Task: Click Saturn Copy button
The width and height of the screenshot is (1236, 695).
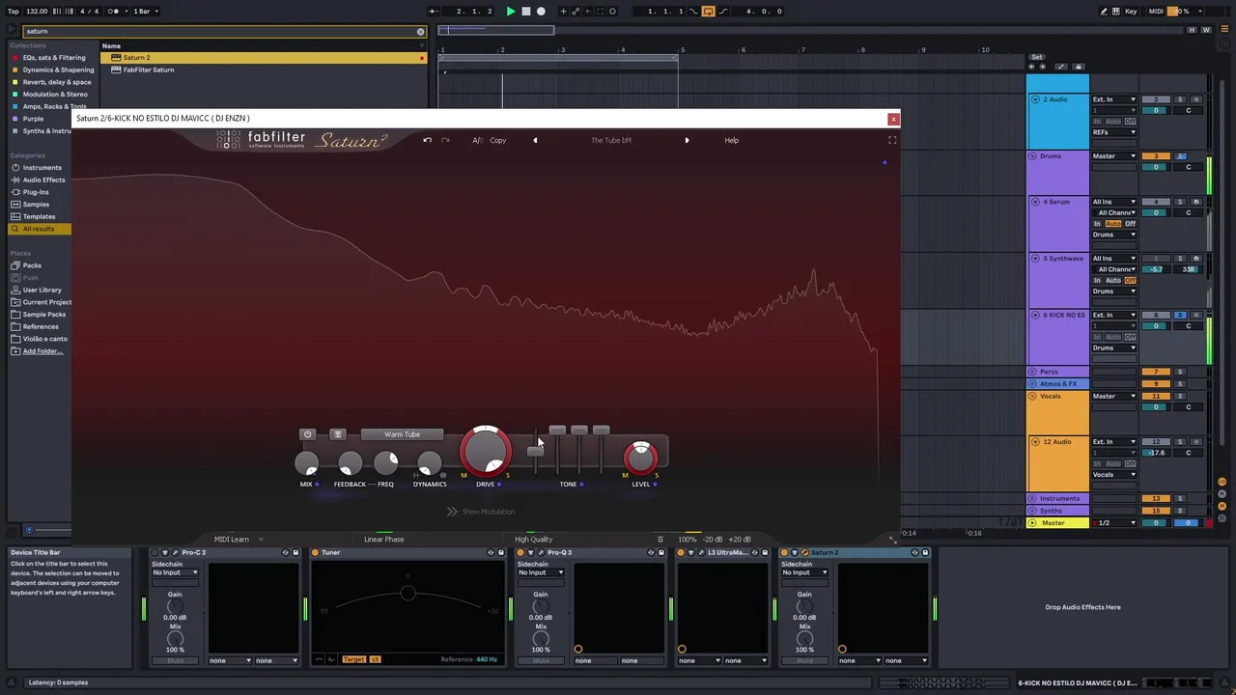Action: click(498, 141)
